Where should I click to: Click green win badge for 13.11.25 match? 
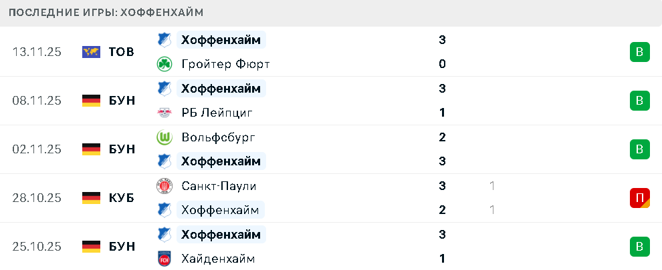point(639,52)
